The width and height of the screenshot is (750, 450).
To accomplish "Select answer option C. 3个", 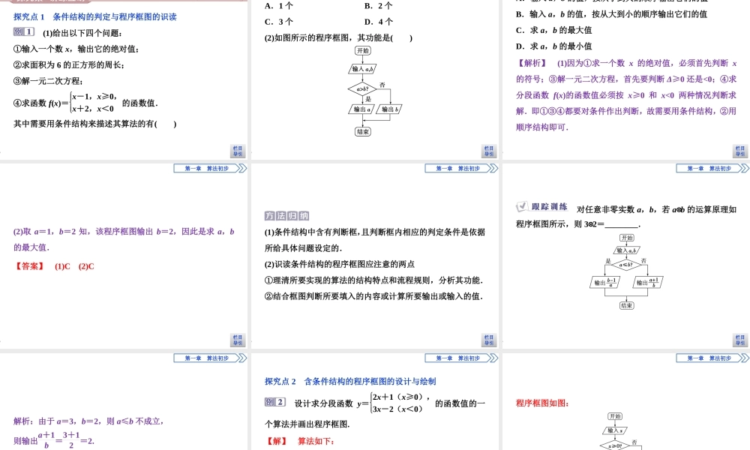I will [279, 22].
